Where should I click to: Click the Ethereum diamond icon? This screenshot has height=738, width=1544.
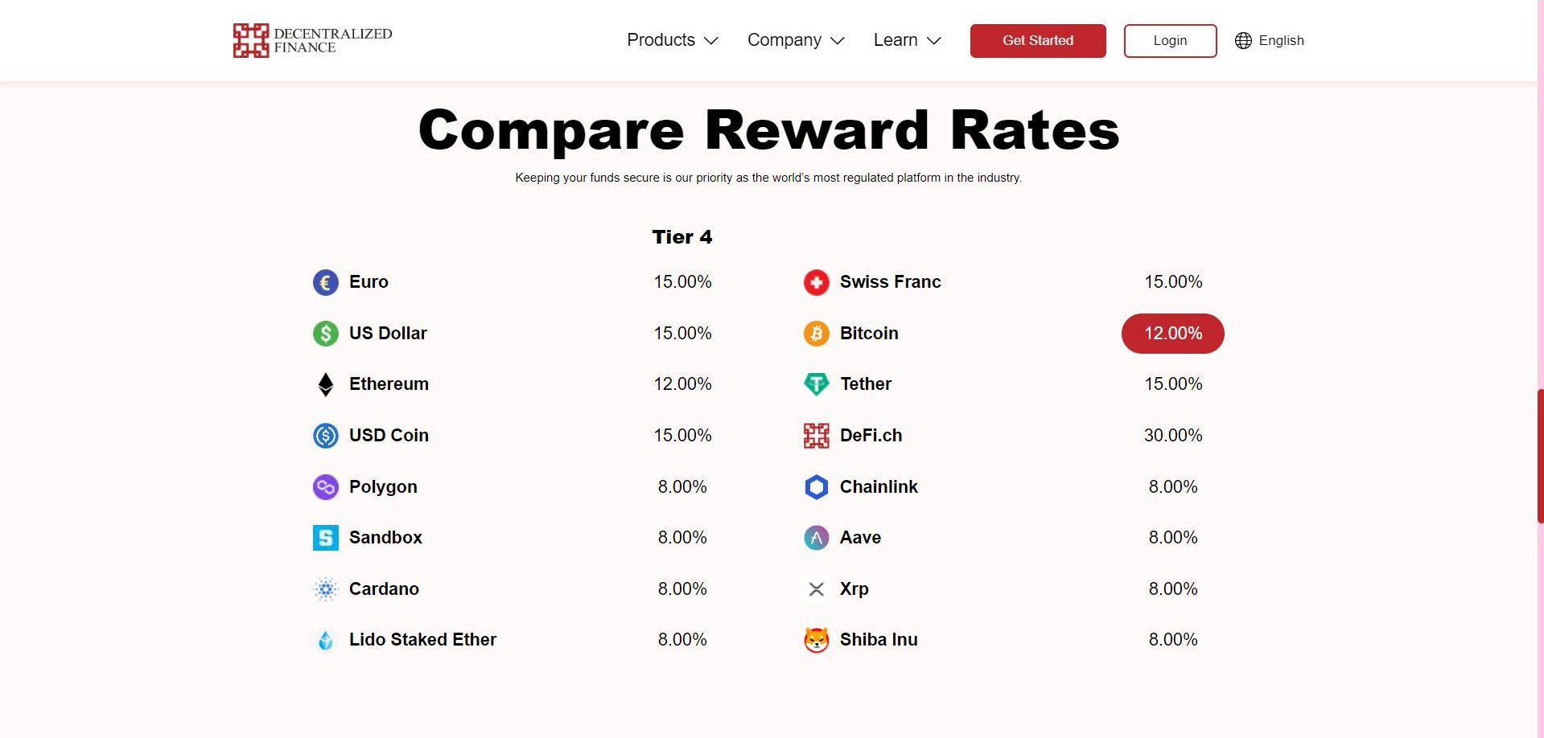point(325,384)
